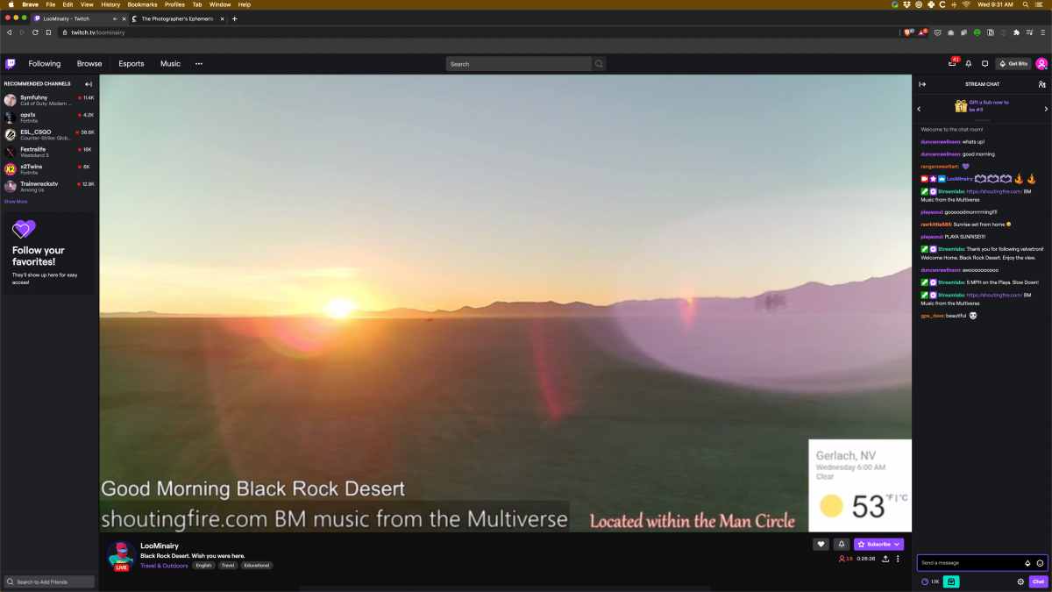Follow LooMinairy with the heart button
The width and height of the screenshot is (1052, 592).
(821, 544)
